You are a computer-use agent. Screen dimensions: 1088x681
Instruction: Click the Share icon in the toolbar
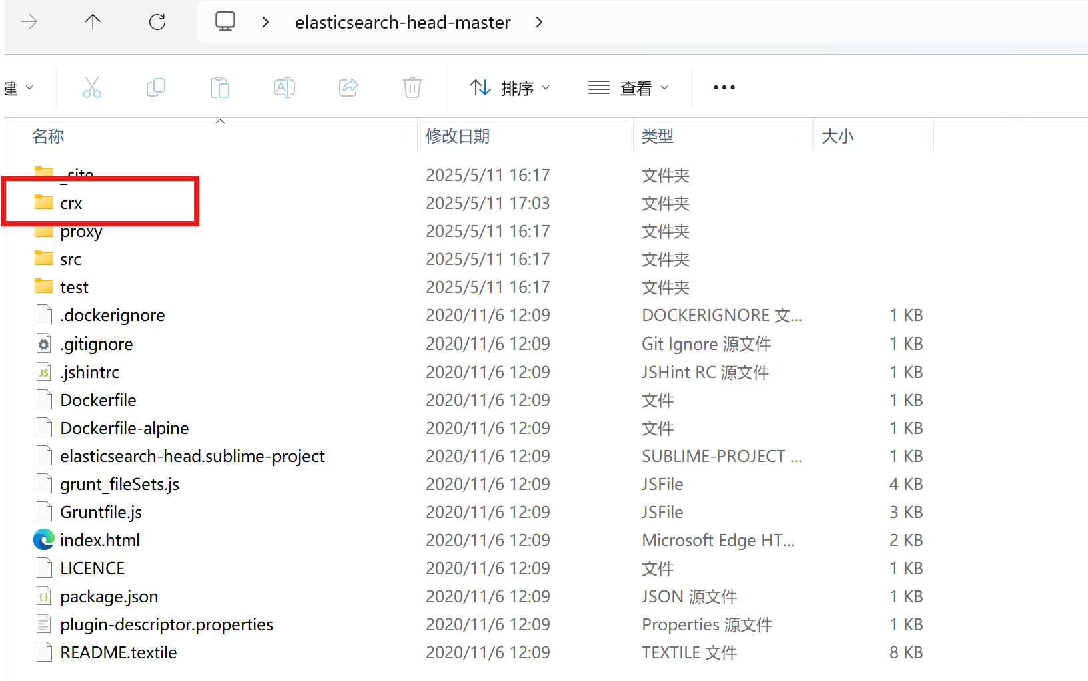[x=348, y=87]
